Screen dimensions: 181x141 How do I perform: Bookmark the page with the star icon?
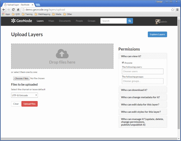coord(173,10)
